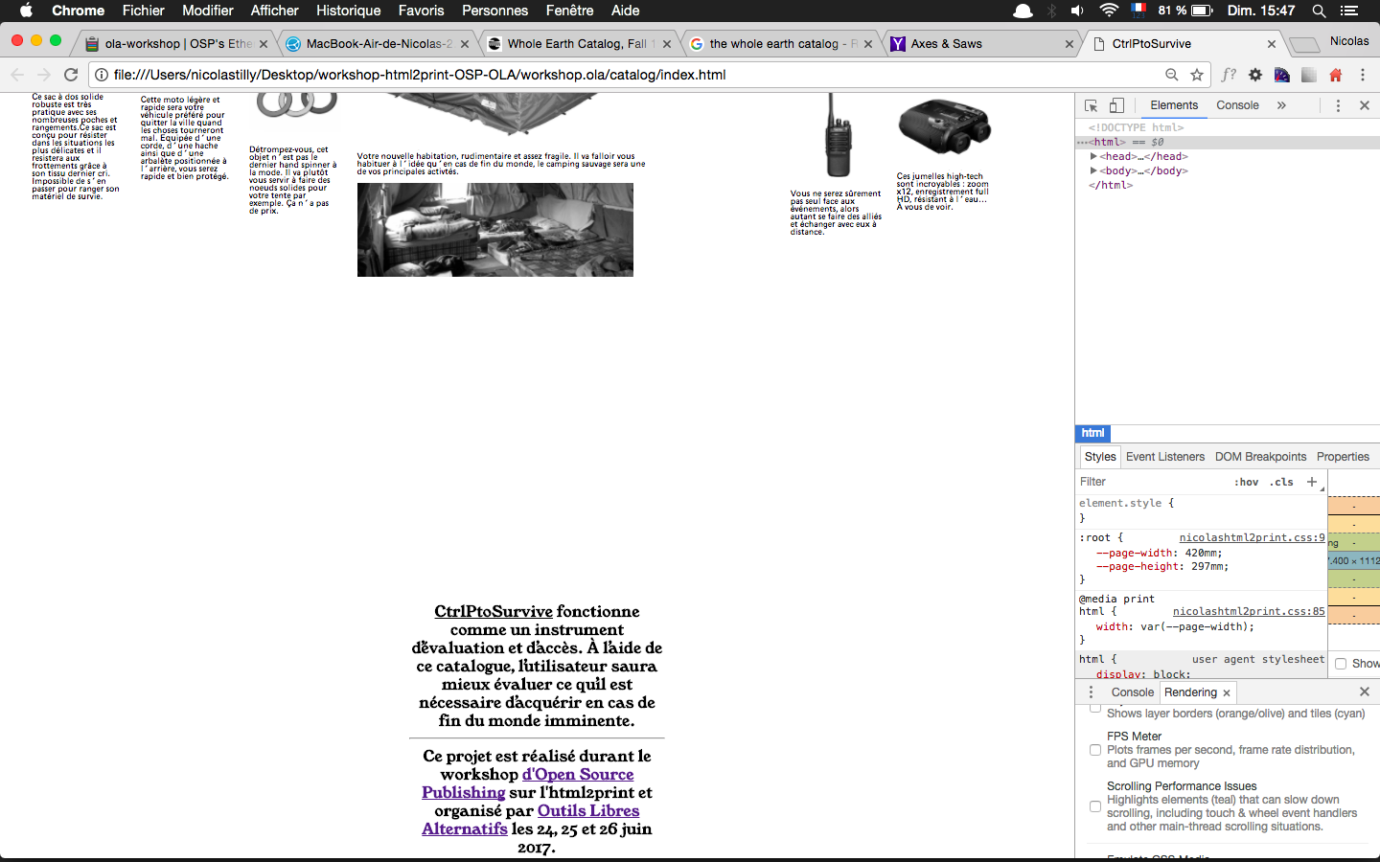Open the Afficher menu
Image resolution: width=1380 pixels, height=862 pixels.
tap(275, 11)
